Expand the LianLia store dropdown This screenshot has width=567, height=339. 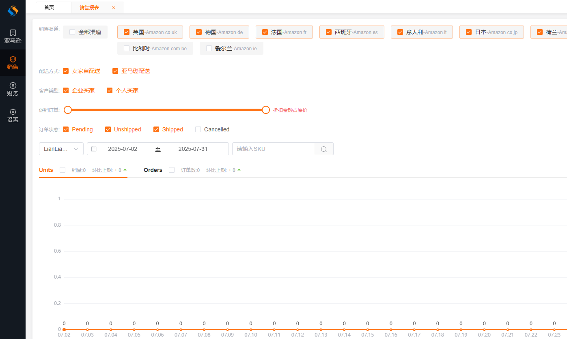[x=61, y=149]
